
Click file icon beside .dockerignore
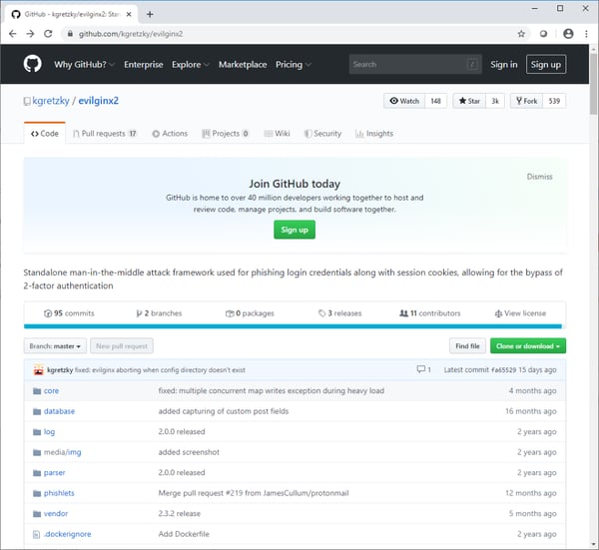pos(36,534)
